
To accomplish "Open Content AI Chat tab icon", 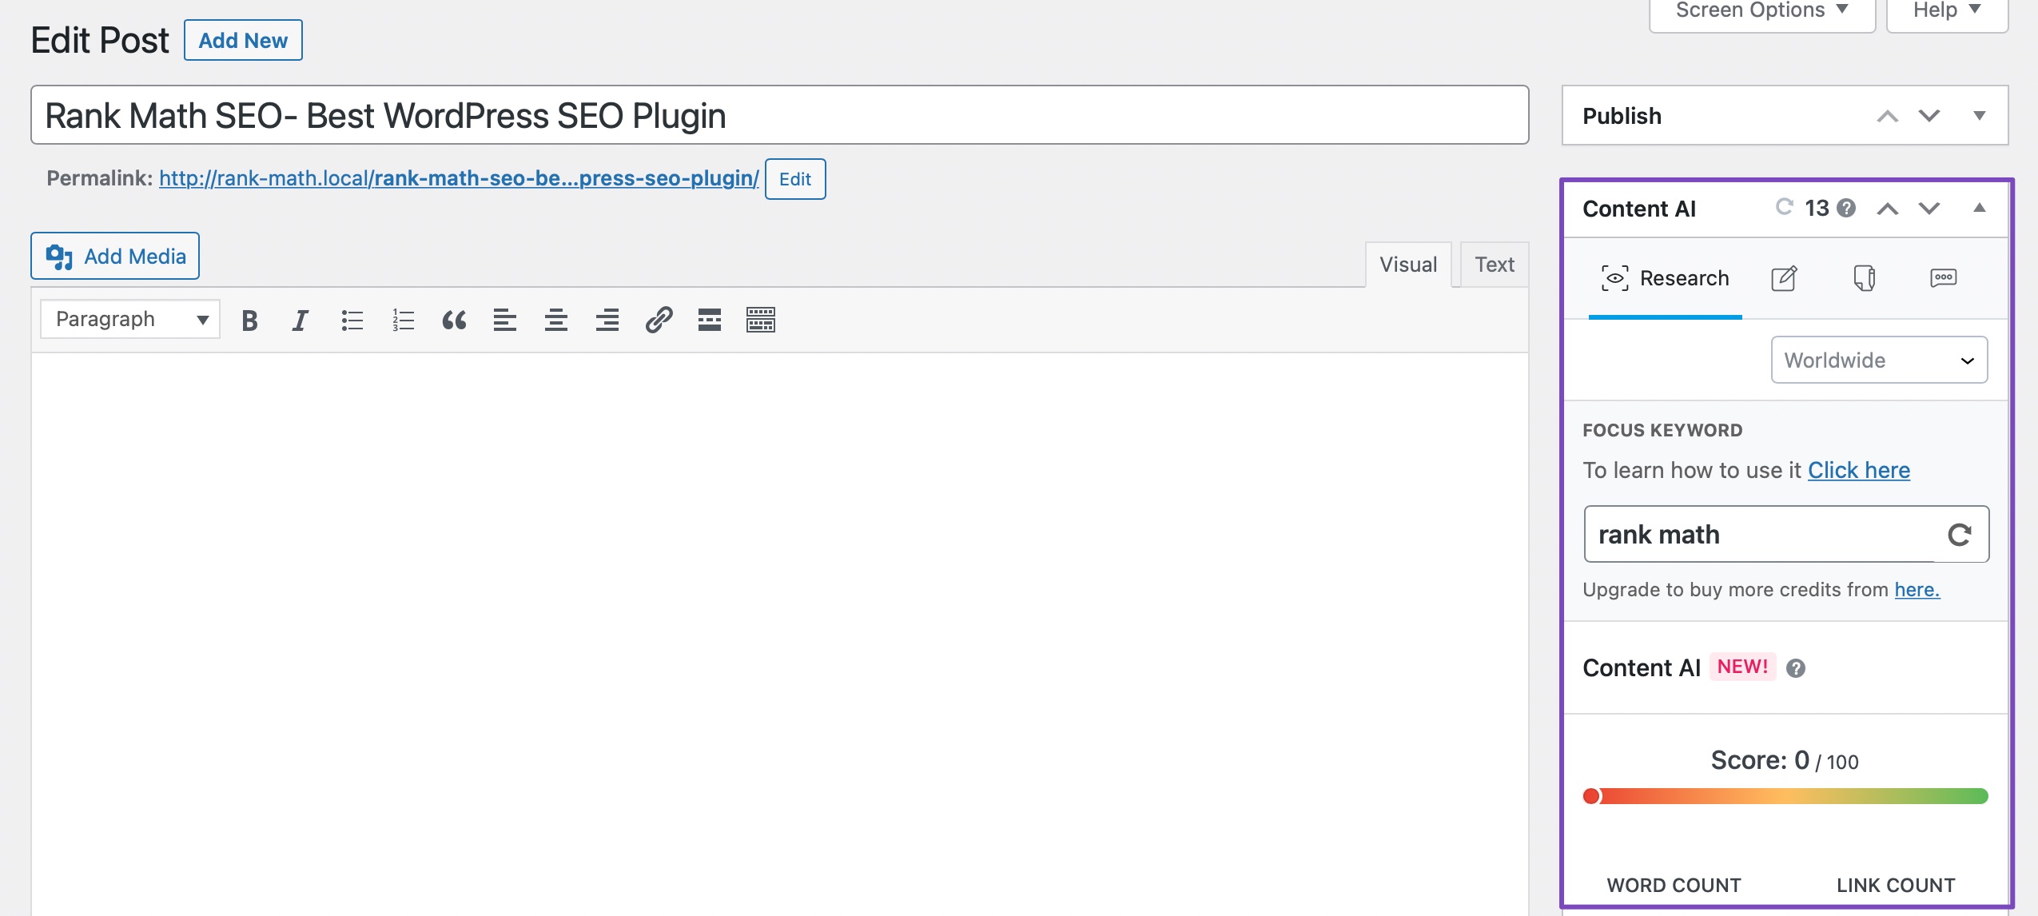I will (x=1944, y=278).
